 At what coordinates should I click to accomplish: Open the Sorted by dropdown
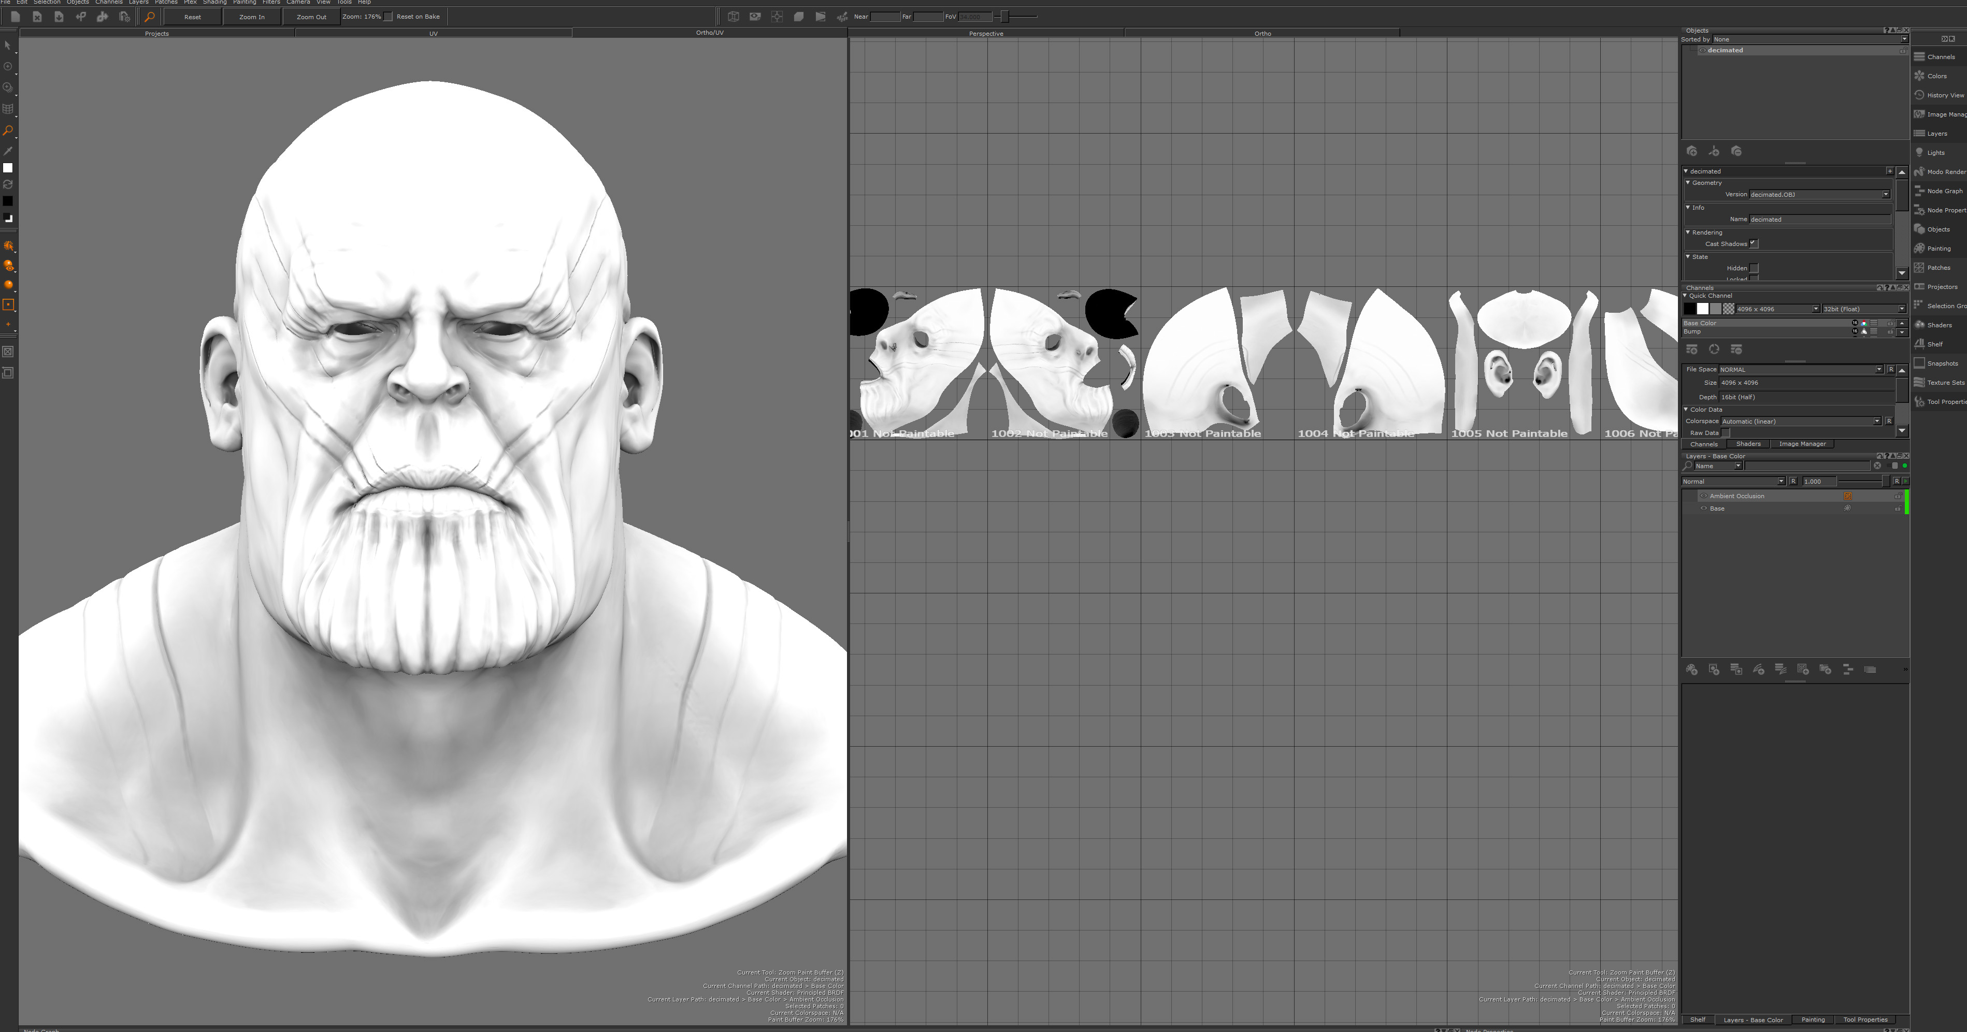(x=1810, y=39)
